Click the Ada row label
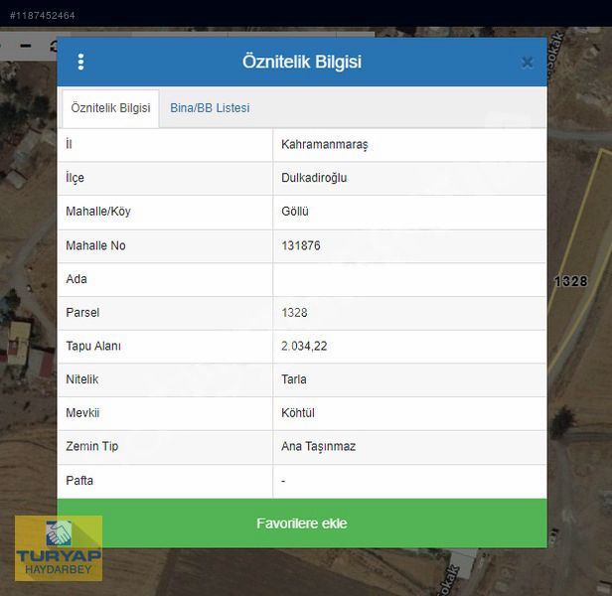 point(76,279)
